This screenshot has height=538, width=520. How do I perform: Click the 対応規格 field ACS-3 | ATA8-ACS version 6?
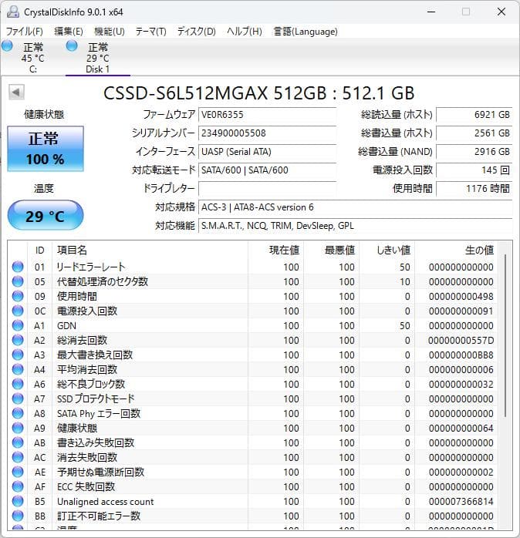(355, 207)
